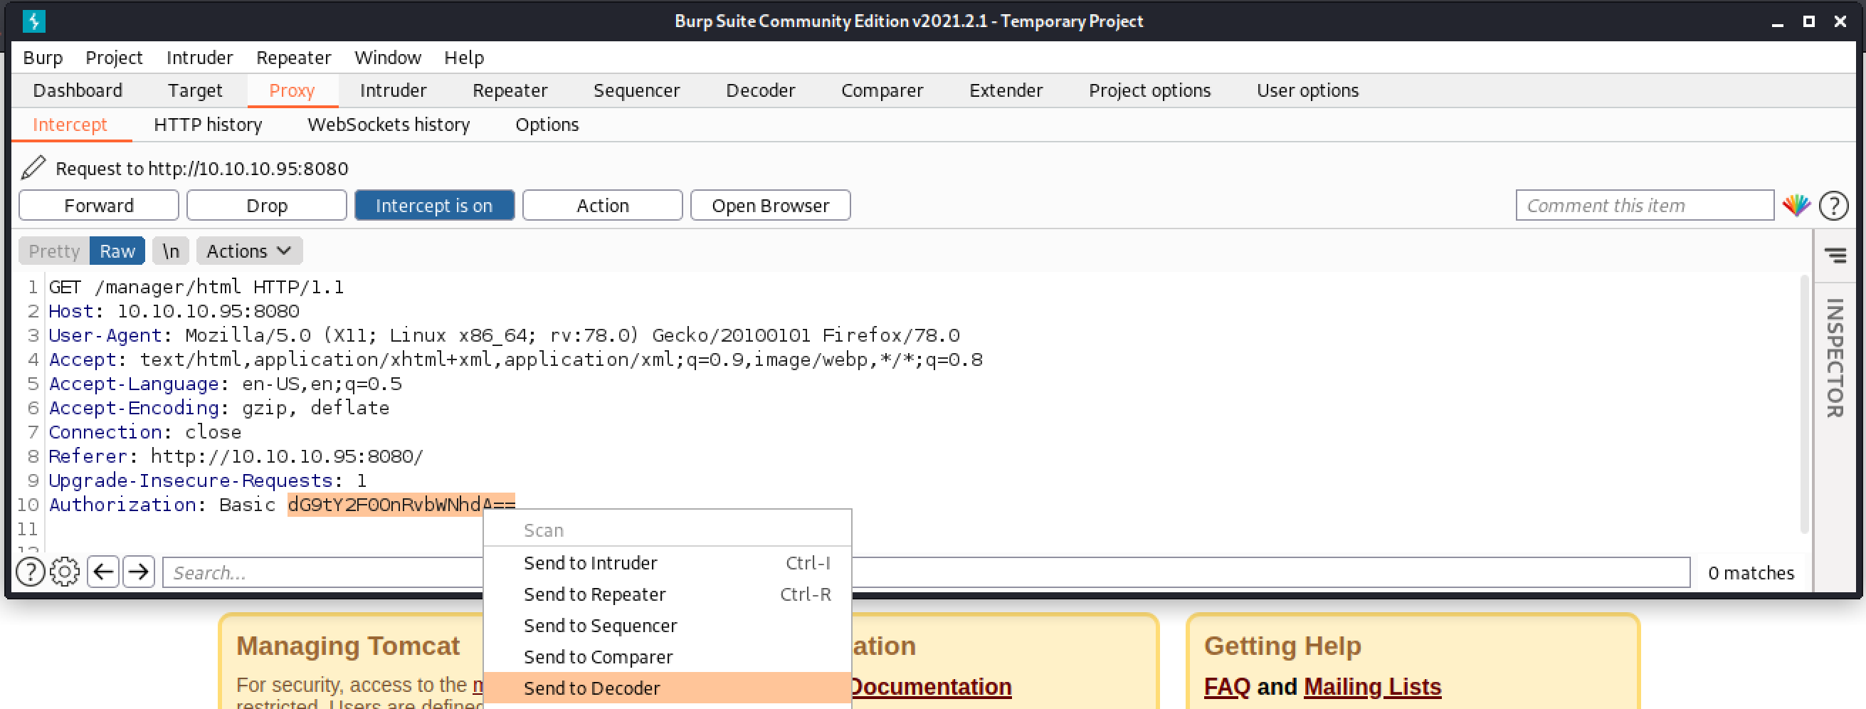Switch to the Target tab
Image resolution: width=1866 pixels, height=709 pixels.
click(195, 90)
